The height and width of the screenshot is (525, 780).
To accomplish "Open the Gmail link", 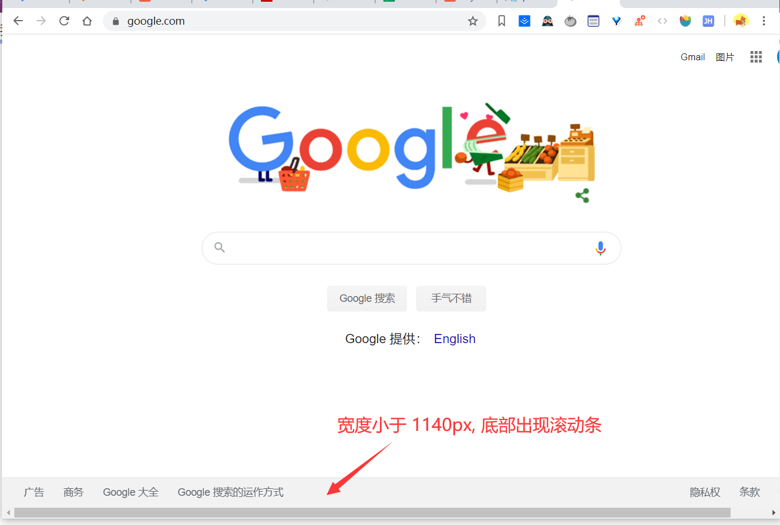I will point(693,57).
